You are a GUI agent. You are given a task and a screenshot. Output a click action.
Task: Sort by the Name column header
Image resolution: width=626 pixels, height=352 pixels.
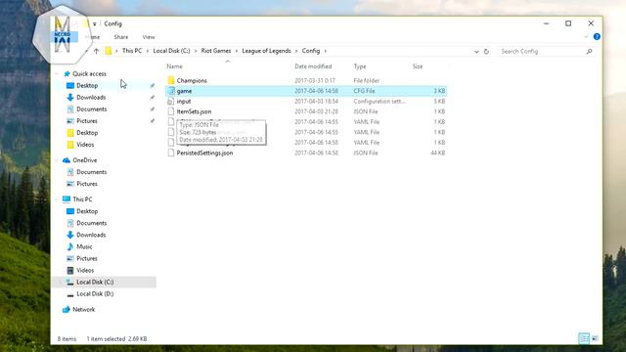(x=174, y=66)
